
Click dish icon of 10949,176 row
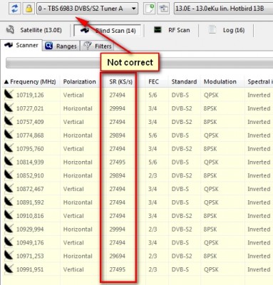click(x=9, y=242)
